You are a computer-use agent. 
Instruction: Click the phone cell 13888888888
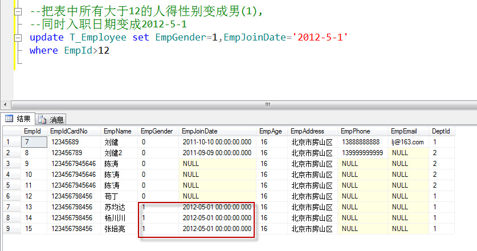[x=362, y=142]
